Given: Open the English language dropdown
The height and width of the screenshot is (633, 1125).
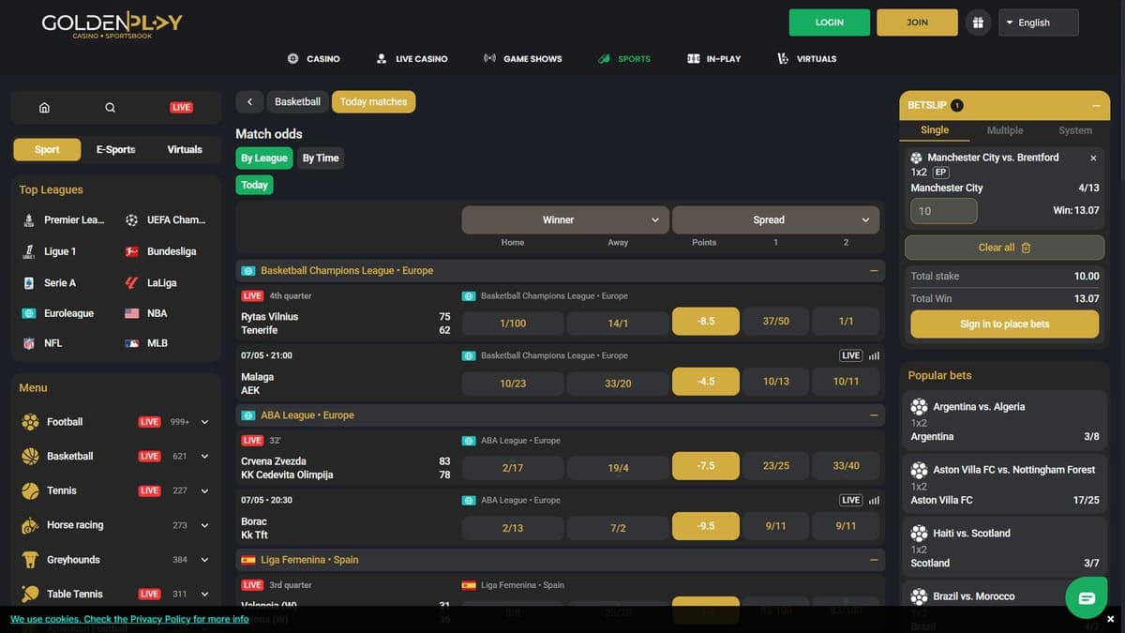Looking at the screenshot, I should [x=1039, y=23].
